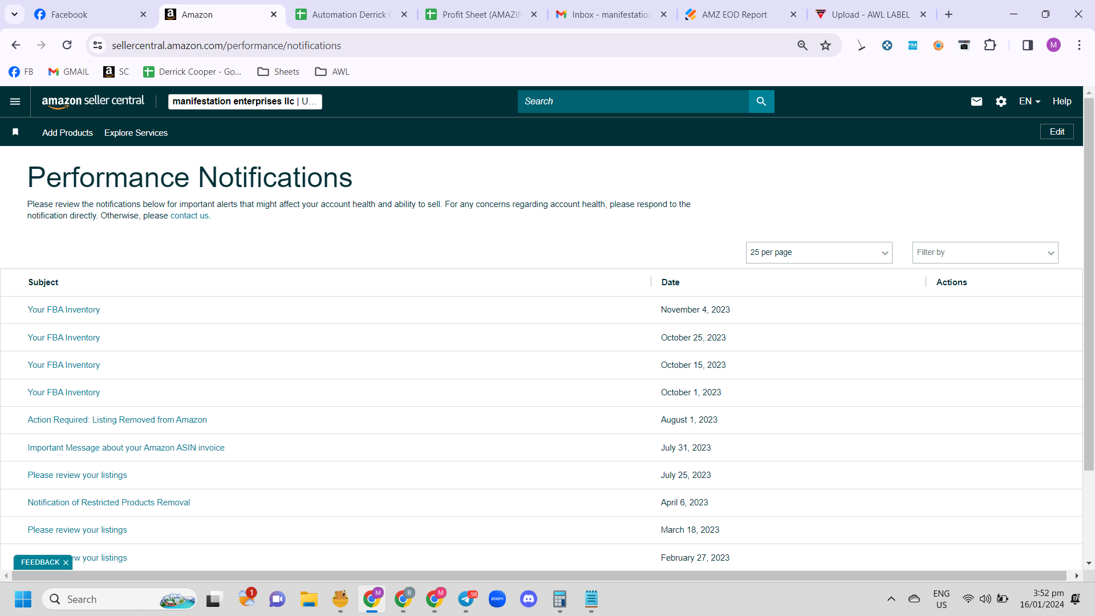Open Telegram from the taskbar
Image resolution: width=1095 pixels, height=616 pixels.
467,599
